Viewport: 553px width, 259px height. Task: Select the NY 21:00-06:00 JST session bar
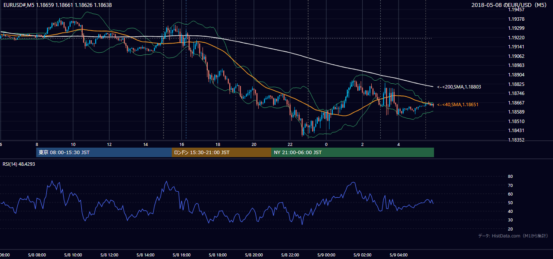(353, 152)
